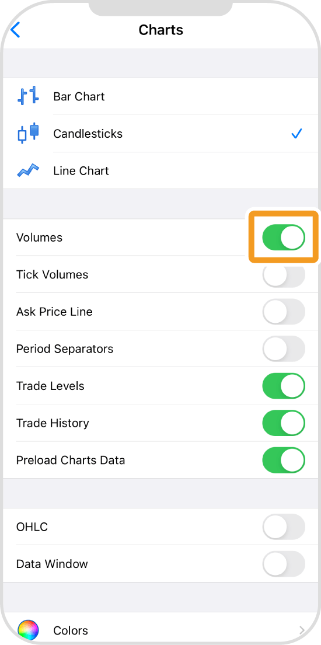Turn off Trade Levels toggle
Image resolution: width=321 pixels, height=645 pixels.
click(284, 386)
